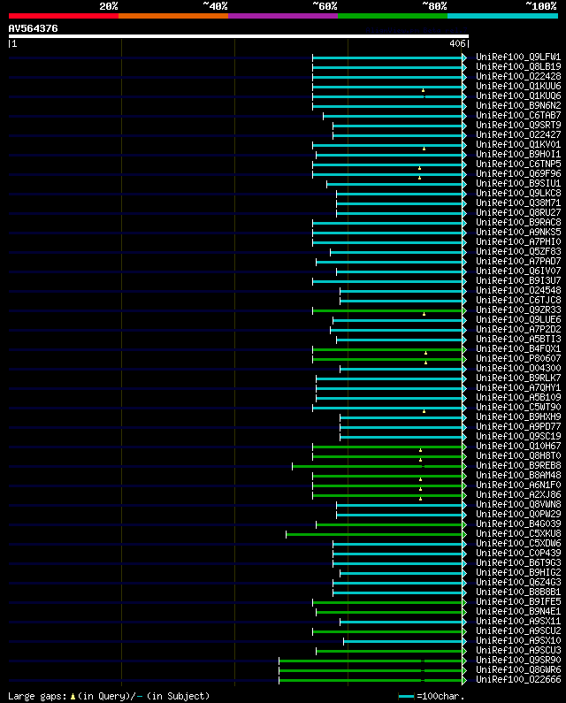Open hit UniRef100_B9N6N2

click(518, 106)
